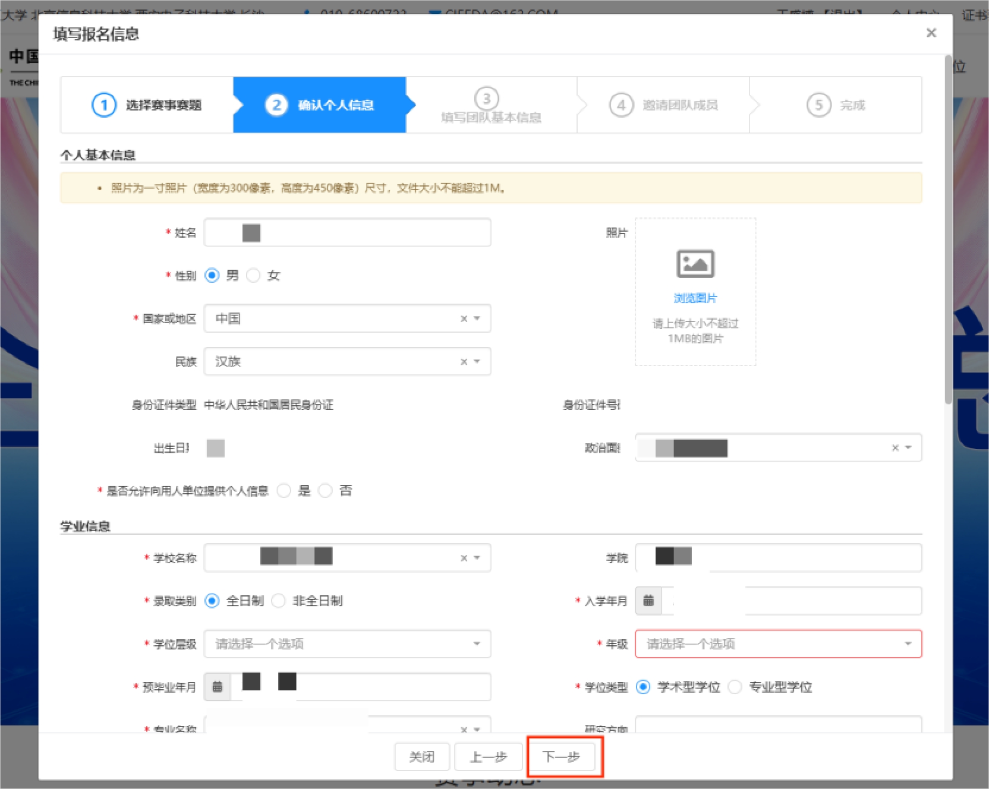The height and width of the screenshot is (789, 989).
Task: Jump to step 4 邀请团队成员
Action: click(x=663, y=105)
